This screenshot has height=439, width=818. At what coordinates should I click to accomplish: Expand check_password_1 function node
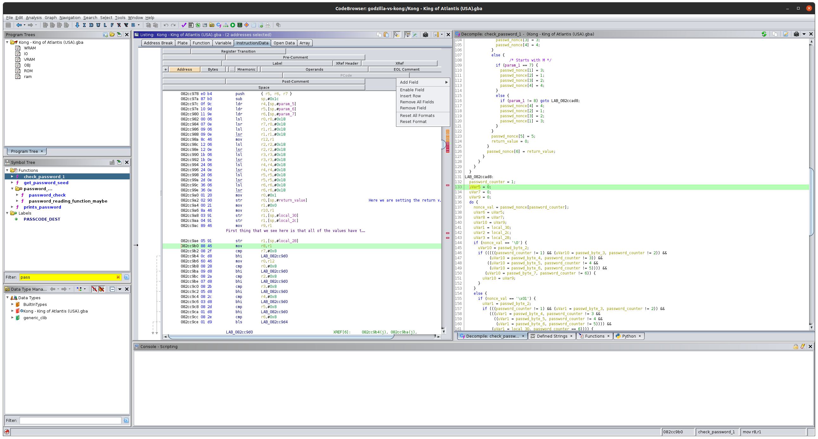coord(12,177)
